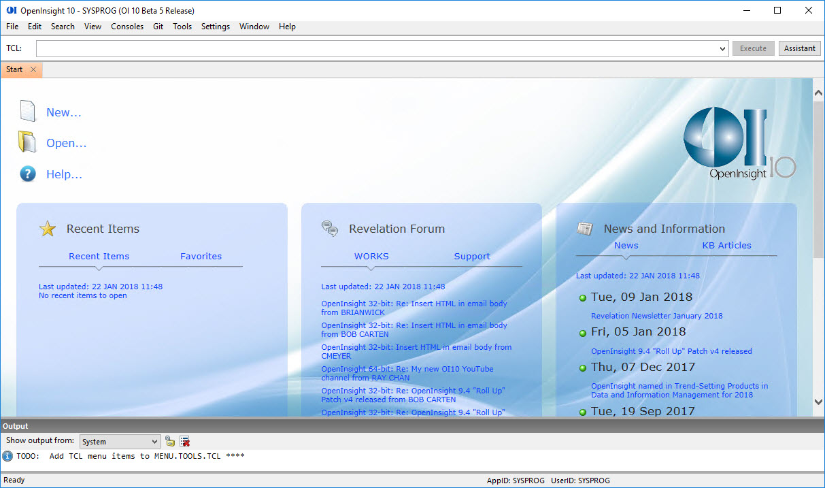The image size is (825, 488).
Task: Click the Assistant button
Action: pos(800,48)
